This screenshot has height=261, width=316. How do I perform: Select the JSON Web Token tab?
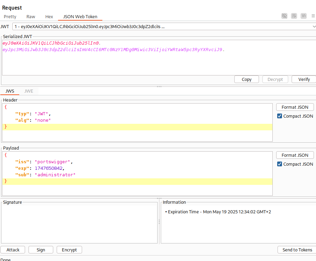click(80, 17)
